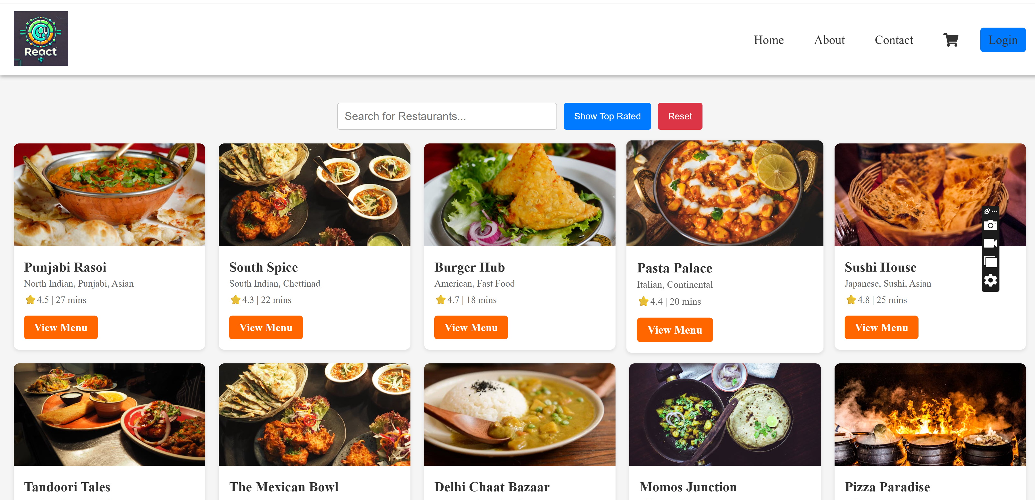1035x500 pixels.
Task: Select the Pizza Paradise food image
Action: 929,414
